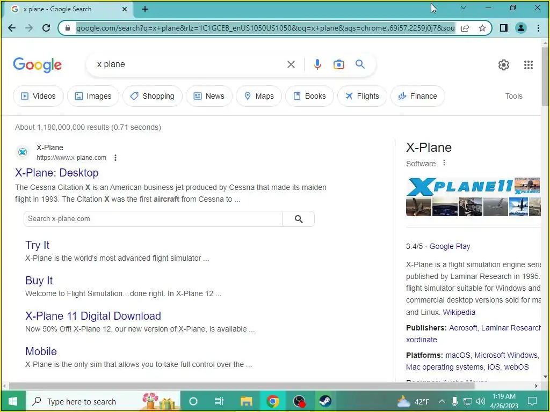This screenshot has height=412, width=550.
Task: Click the padlock site info icon
Action: (x=68, y=28)
